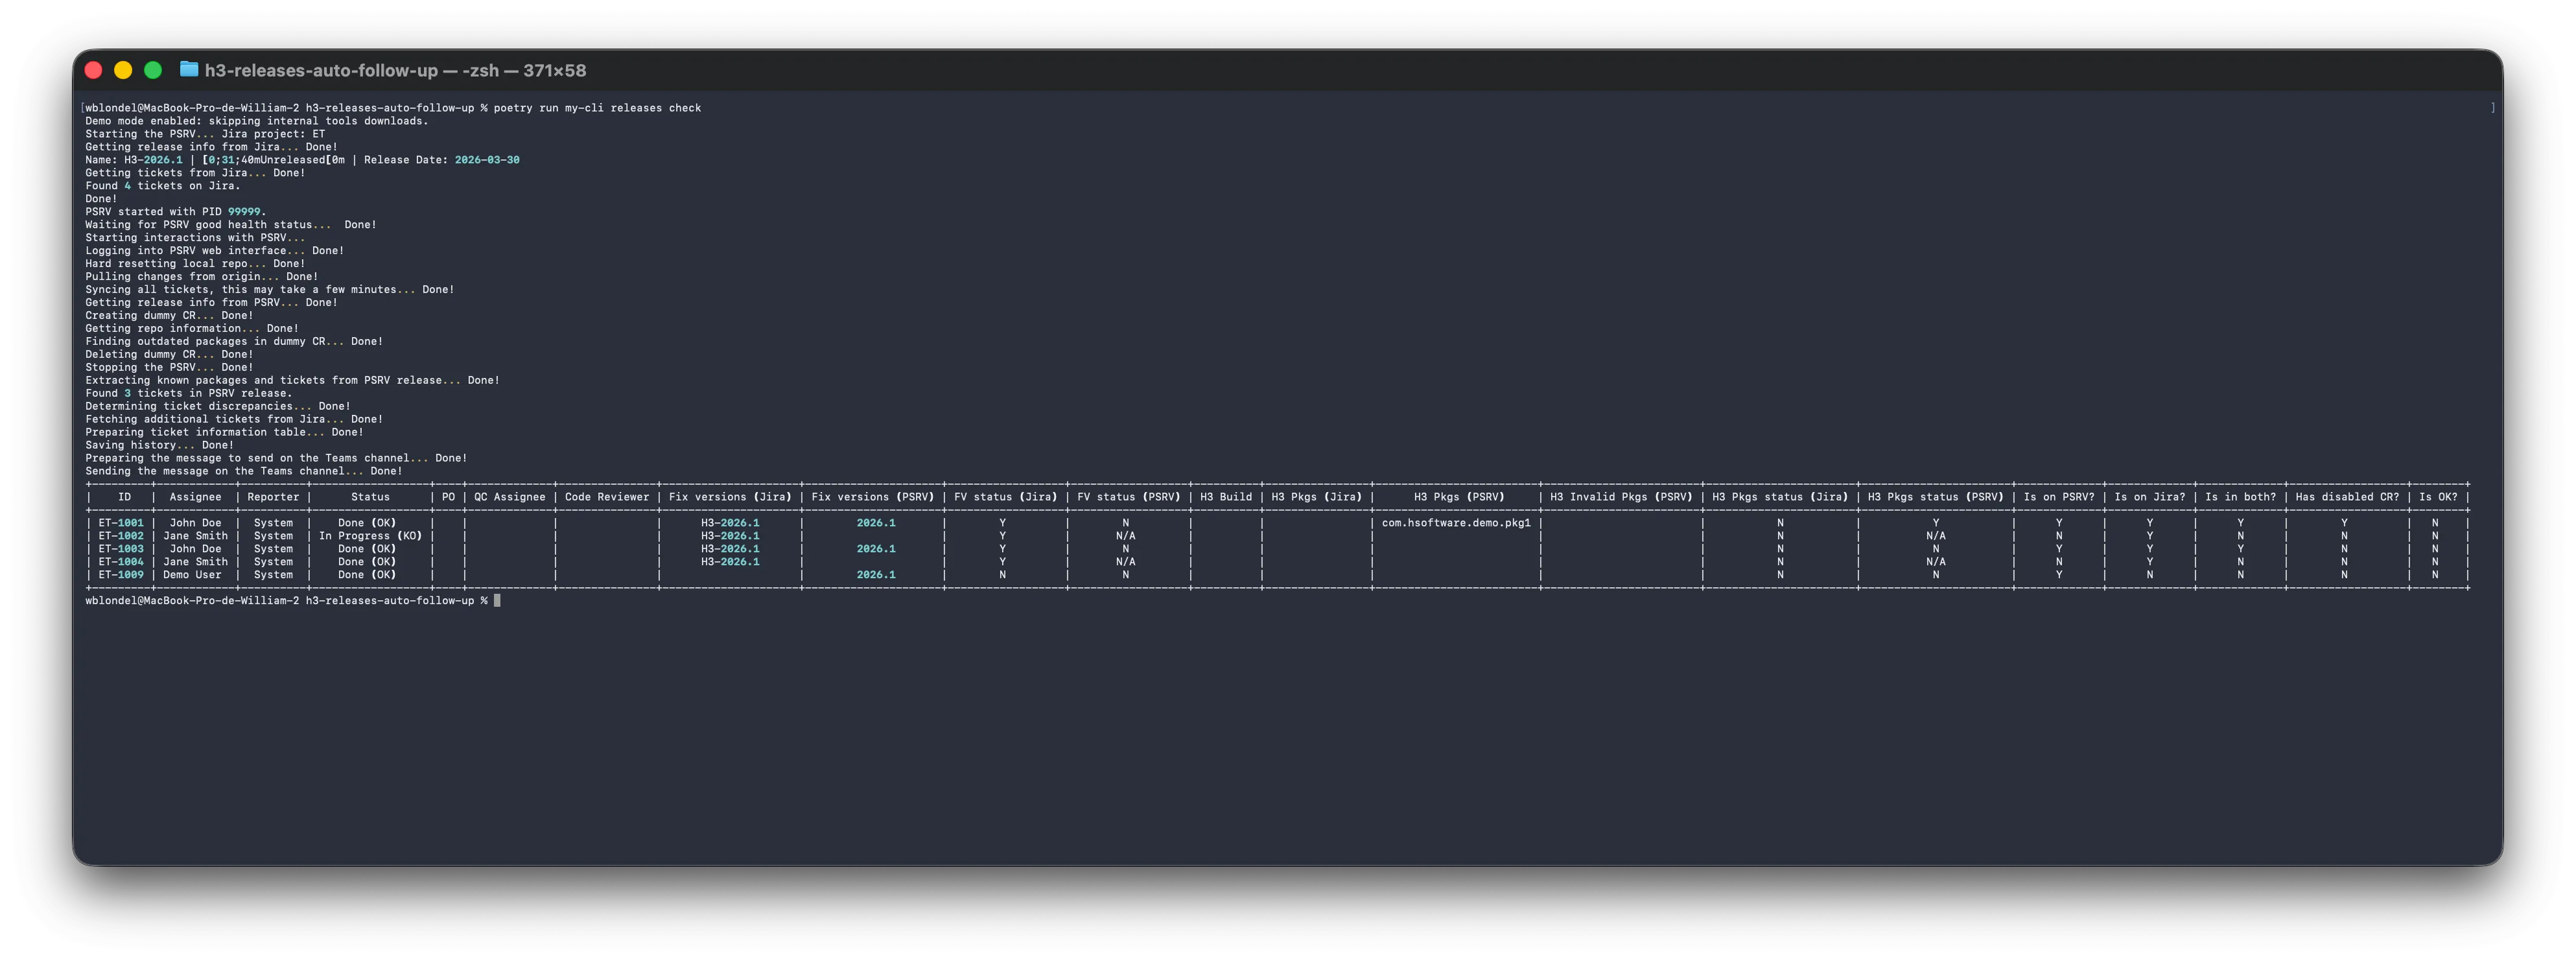Click the 'Has disabled CR?' column header
The width and height of the screenshot is (2576, 962).
(x=2347, y=497)
